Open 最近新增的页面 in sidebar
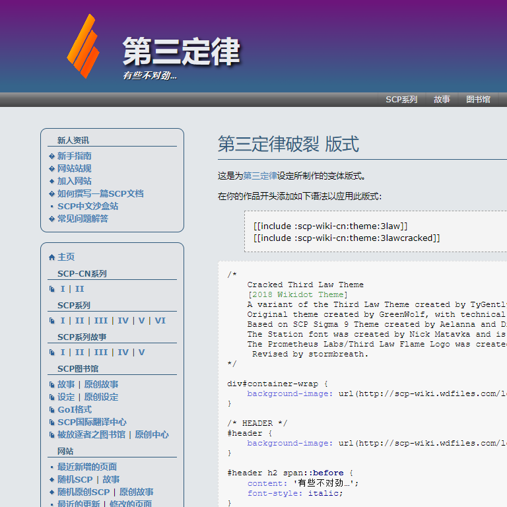Viewport: 507px width, 507px height. click(x=87, y=467)
